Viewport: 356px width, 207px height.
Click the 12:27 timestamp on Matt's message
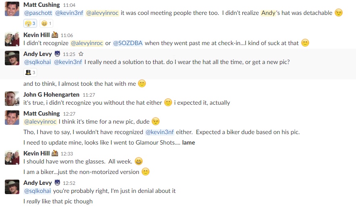pyautogui.click(x=69, y=114)
